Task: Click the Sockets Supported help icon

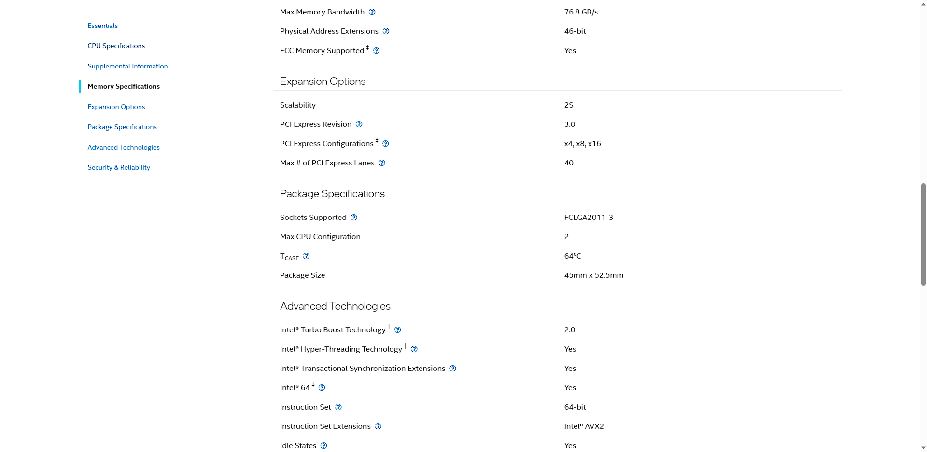Action: tap(354, 218)
